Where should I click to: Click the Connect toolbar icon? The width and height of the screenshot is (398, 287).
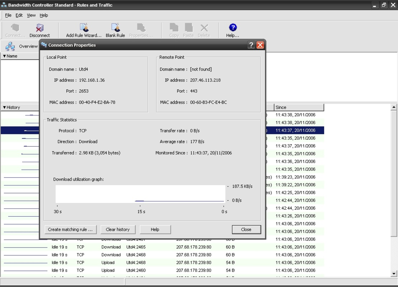point(14,29)
